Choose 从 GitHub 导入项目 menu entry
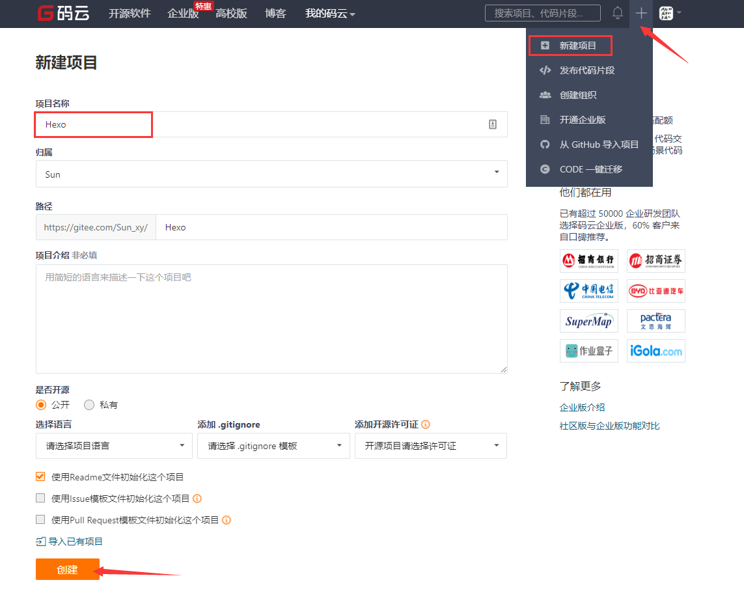 [x=589, y=144]
